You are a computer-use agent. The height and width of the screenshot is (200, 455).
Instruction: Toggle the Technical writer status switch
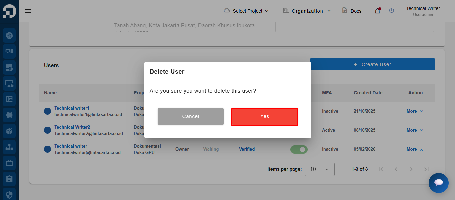coord(299,149)
